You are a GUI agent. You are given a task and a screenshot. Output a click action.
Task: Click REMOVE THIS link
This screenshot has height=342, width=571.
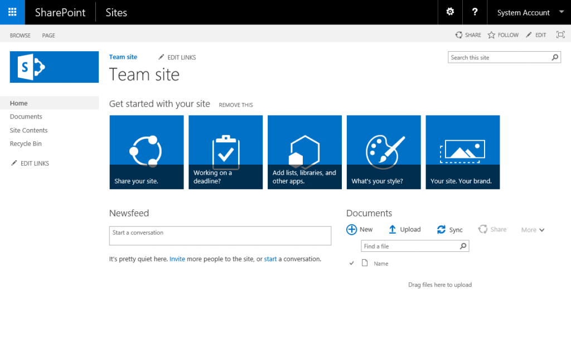(x=236, y=105)
